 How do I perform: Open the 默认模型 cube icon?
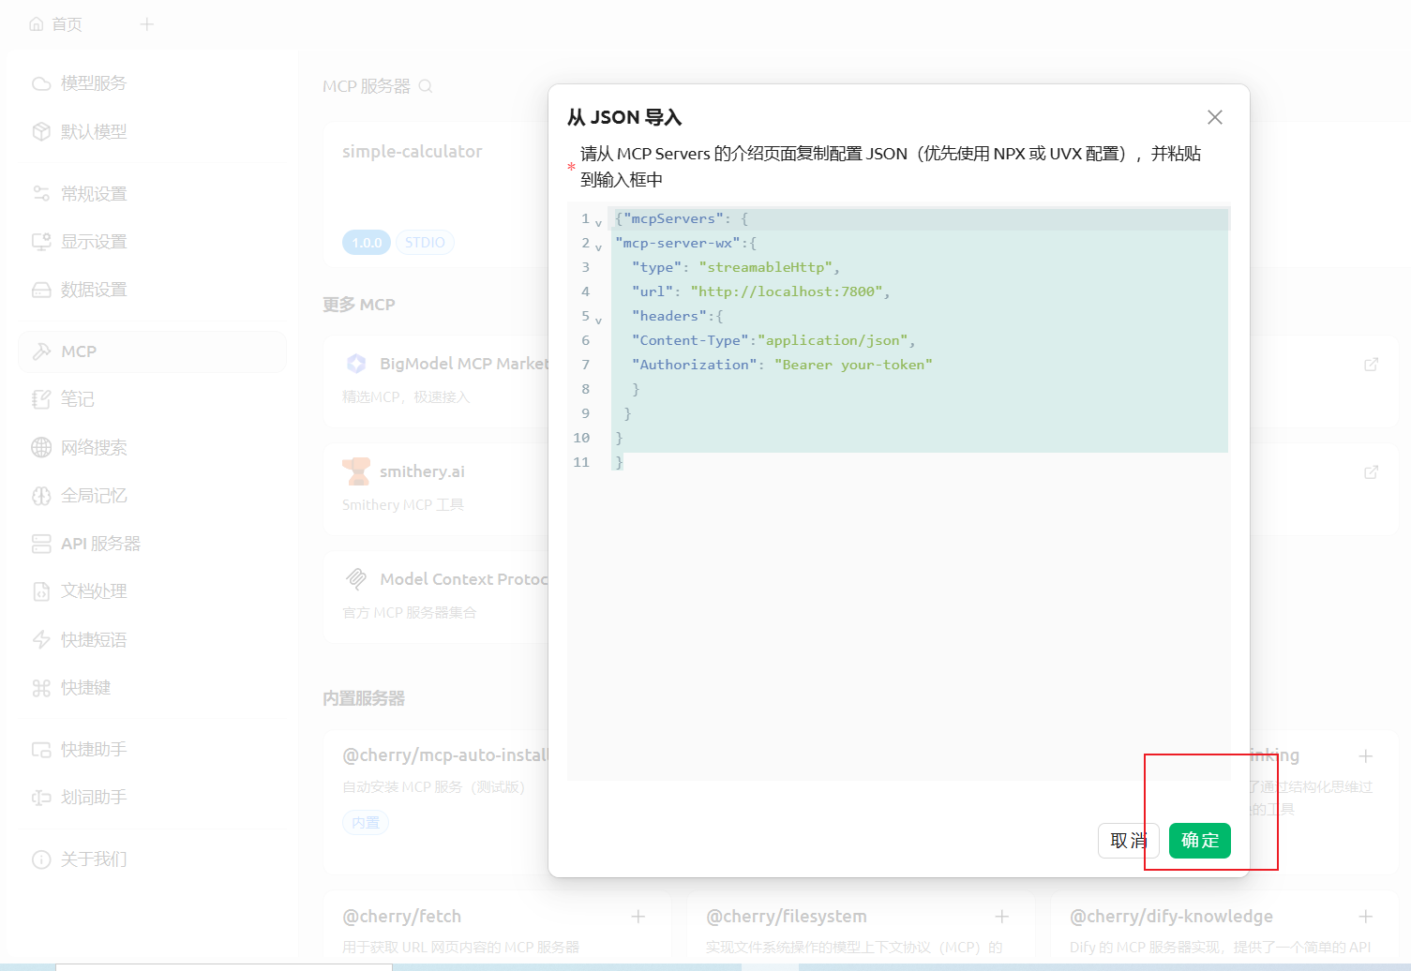[41, 131]
